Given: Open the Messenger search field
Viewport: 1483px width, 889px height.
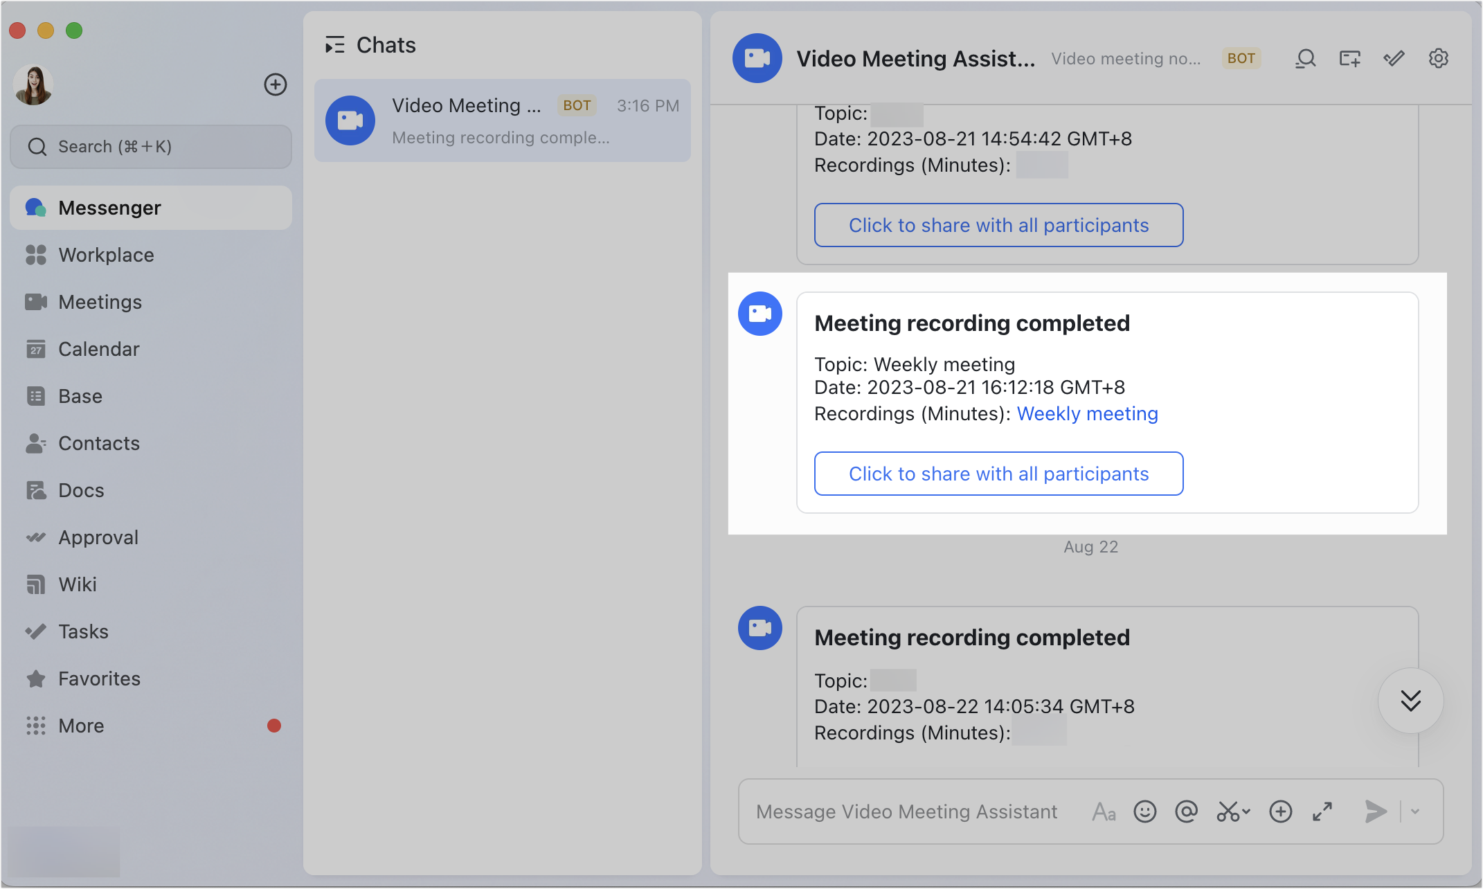Looking at the screenshot, I should [150, 146].
